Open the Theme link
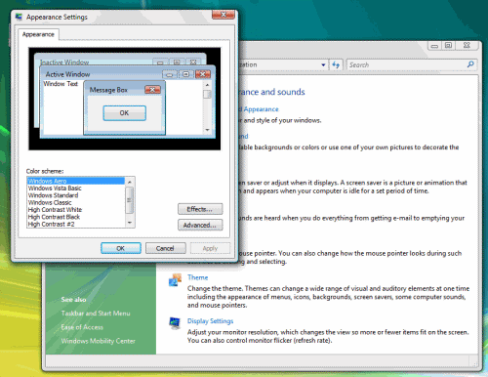The width and height of the screenshot is (488, 377). tap(197, 277)
